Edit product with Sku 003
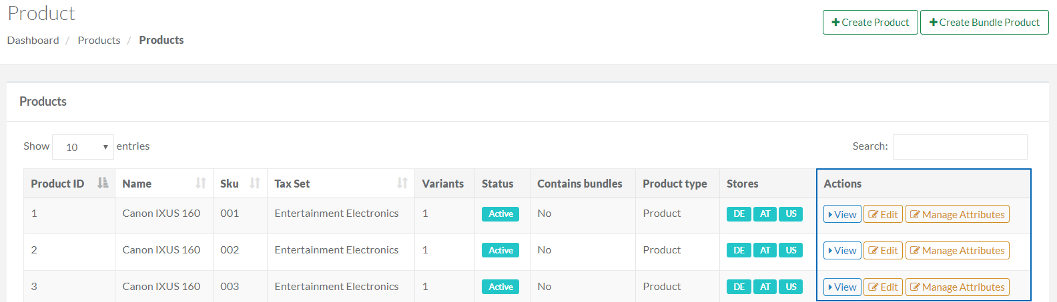This screenshot has width=1057, height=302. click(883, 287)
